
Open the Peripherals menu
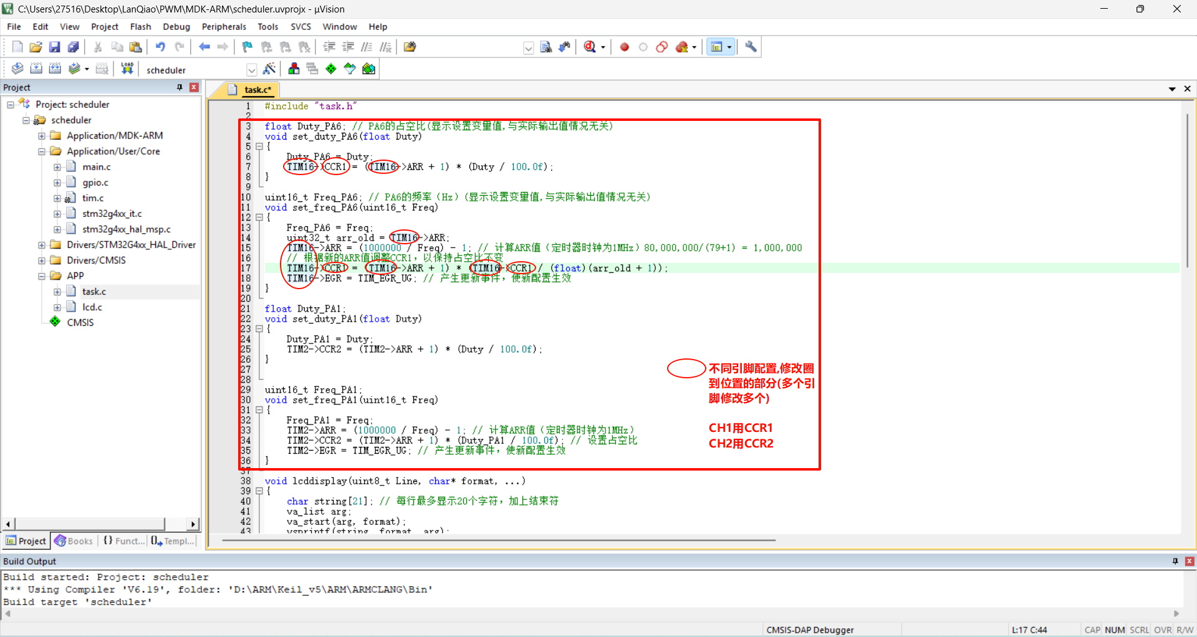click(x=224, y=27)
